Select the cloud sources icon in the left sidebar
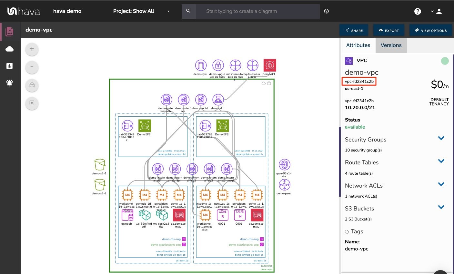This screenshot has width=454, height=274. 9,49
